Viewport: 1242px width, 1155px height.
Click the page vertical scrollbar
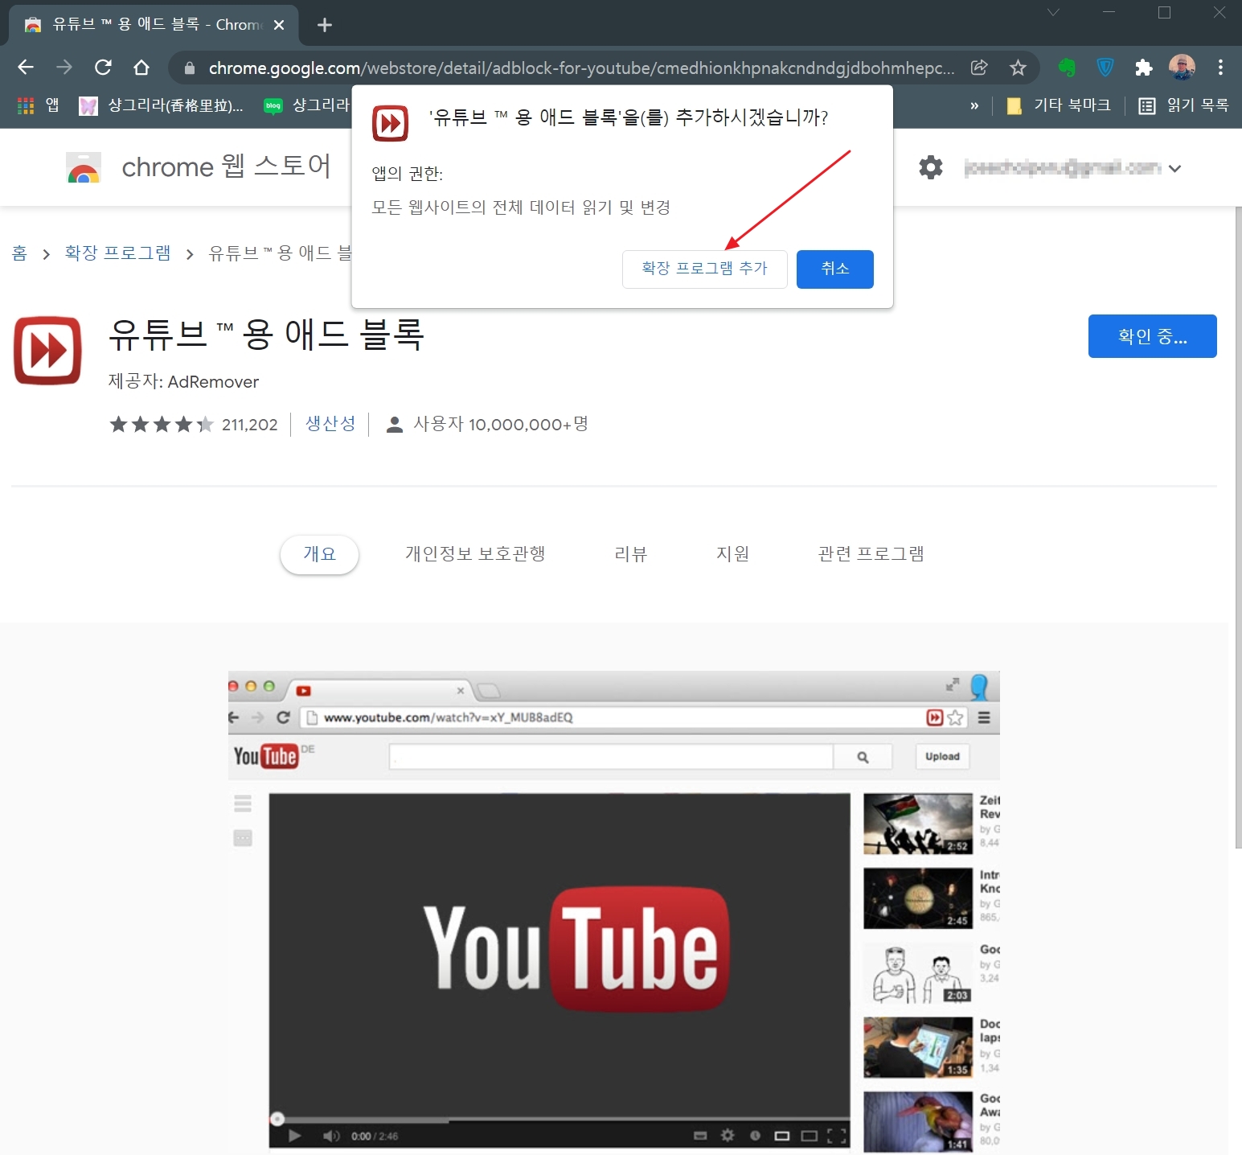point(1238,527)
